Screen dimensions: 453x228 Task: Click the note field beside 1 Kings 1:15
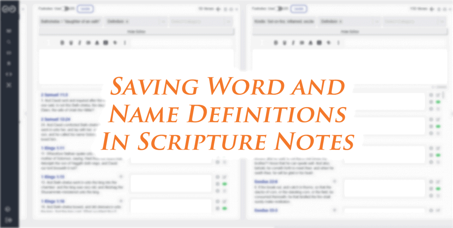pyautogui.click(x=171, y=183)
